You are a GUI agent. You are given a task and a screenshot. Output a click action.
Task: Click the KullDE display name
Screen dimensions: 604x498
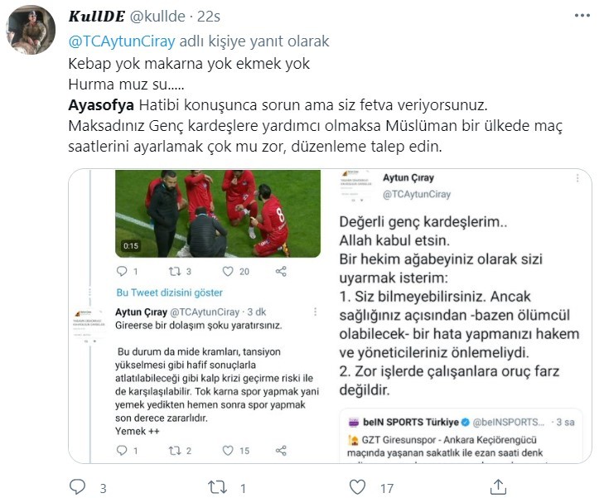(97, 17)
